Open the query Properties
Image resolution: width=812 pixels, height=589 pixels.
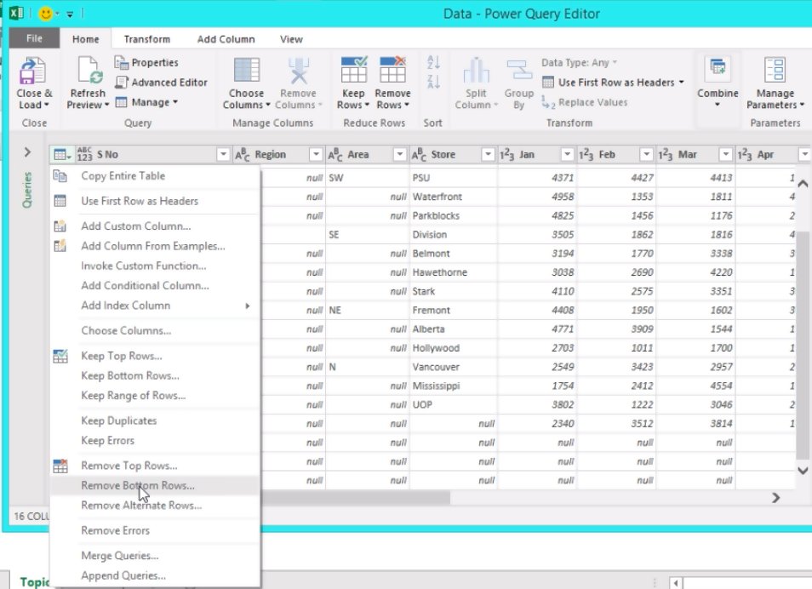pos(146,63)
